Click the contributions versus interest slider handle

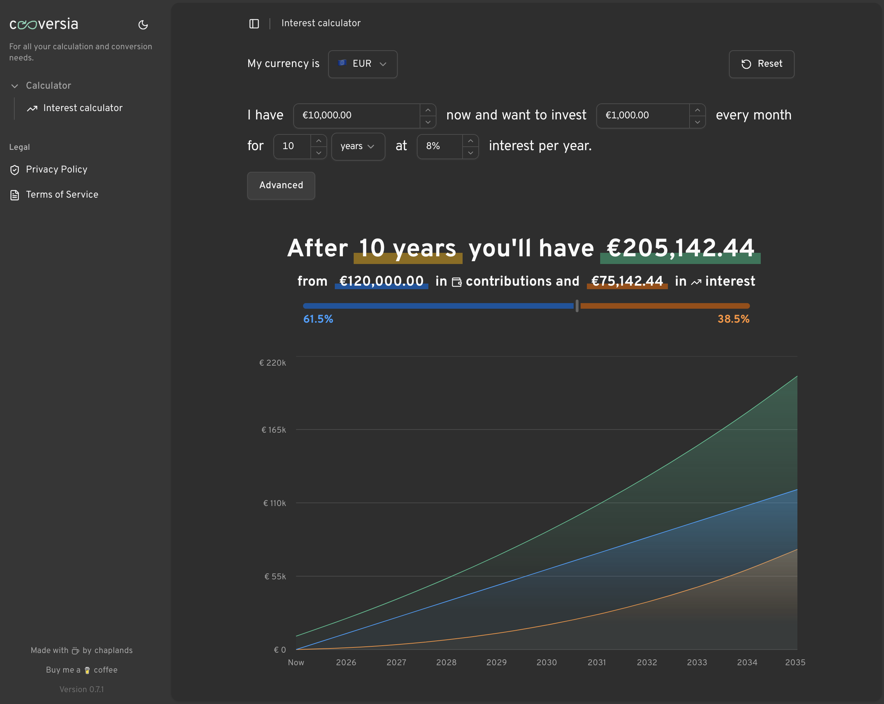(x=577, y=306)
